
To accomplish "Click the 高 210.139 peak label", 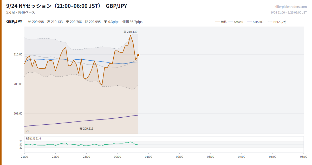I will [131, 32].
